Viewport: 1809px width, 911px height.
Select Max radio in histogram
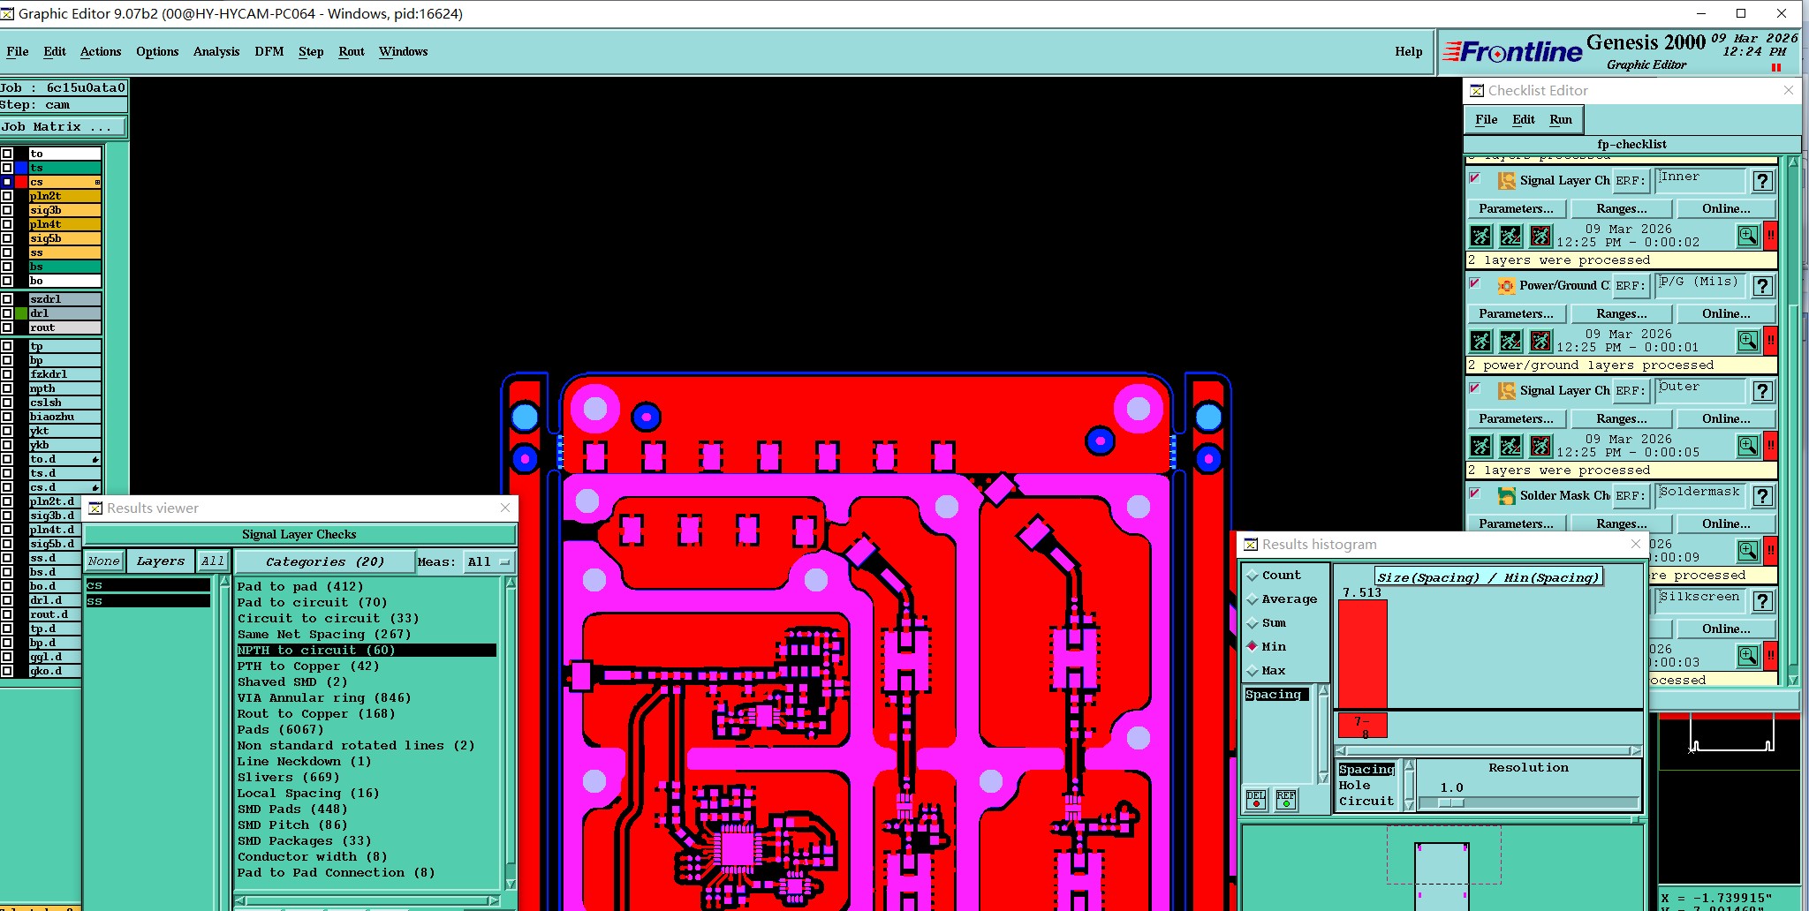1253,671
